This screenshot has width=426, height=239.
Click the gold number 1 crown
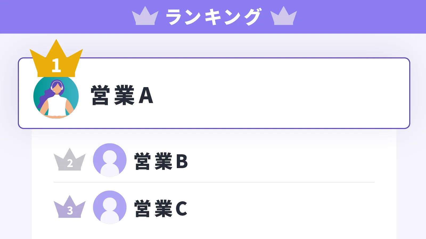coord(56,62)
